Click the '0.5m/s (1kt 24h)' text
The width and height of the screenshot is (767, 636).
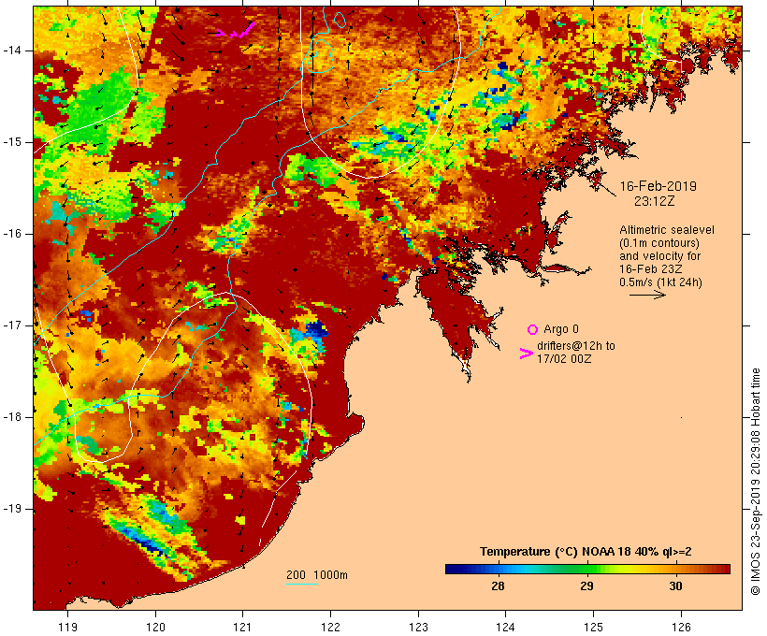(660, 282)
